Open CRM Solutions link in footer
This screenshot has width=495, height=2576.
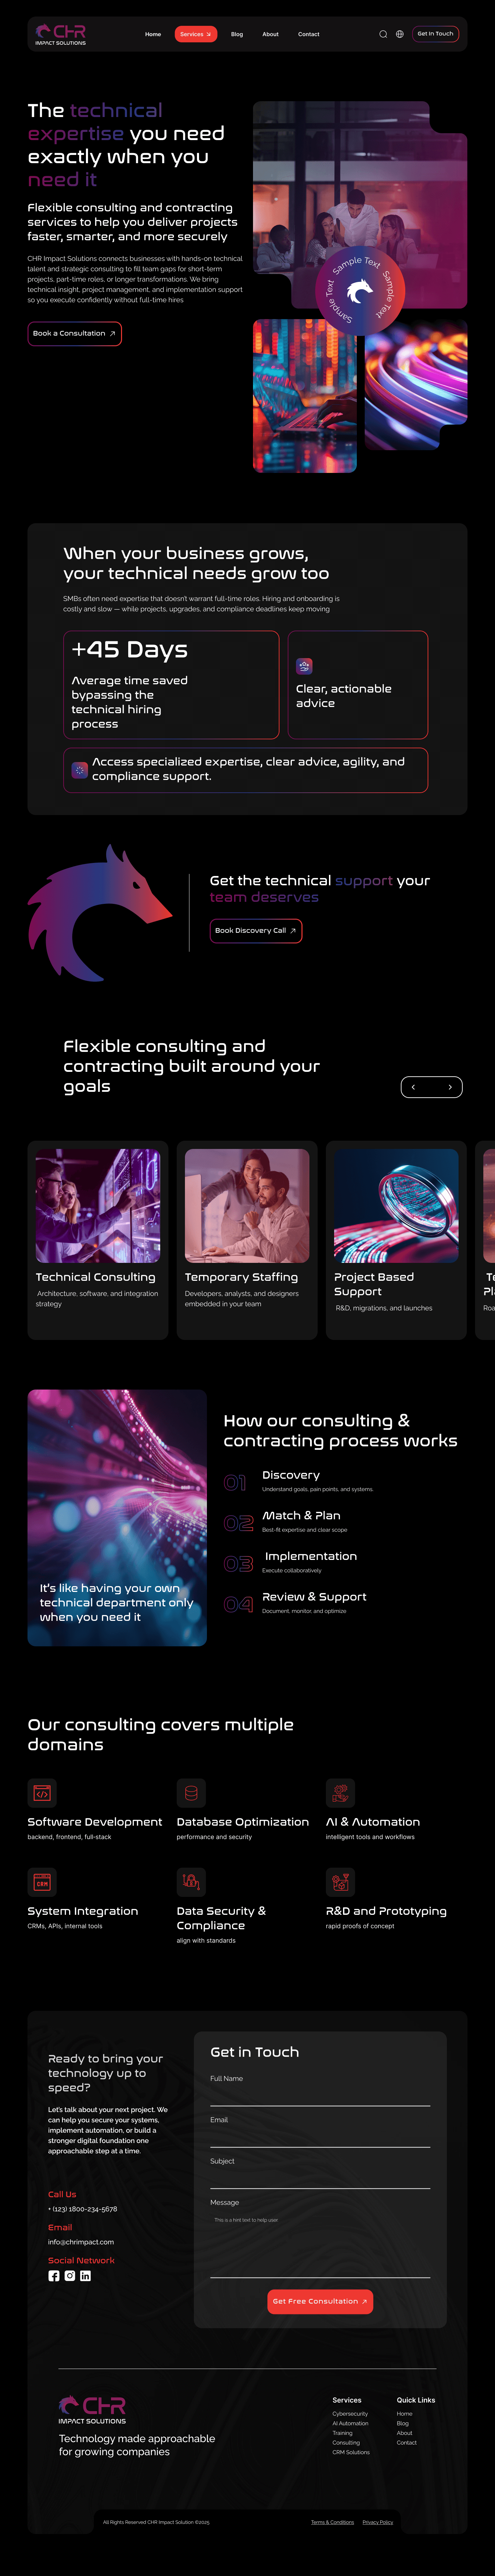coord(351,2452)
